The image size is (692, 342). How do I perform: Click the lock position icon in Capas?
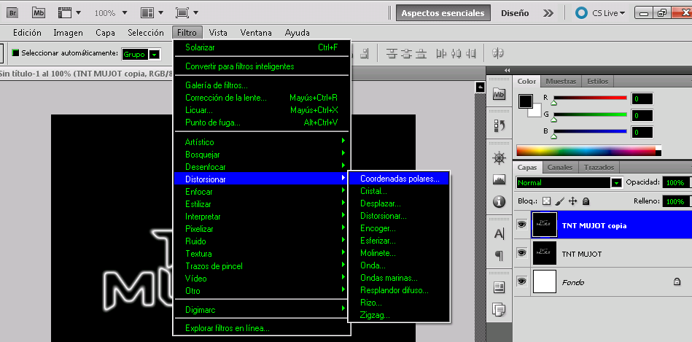573,201
